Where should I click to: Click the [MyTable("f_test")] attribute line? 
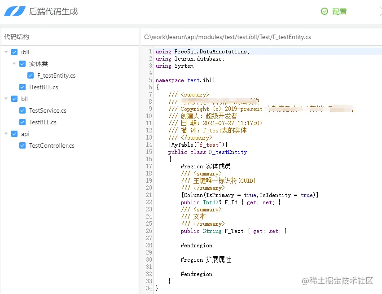point(198,145)
